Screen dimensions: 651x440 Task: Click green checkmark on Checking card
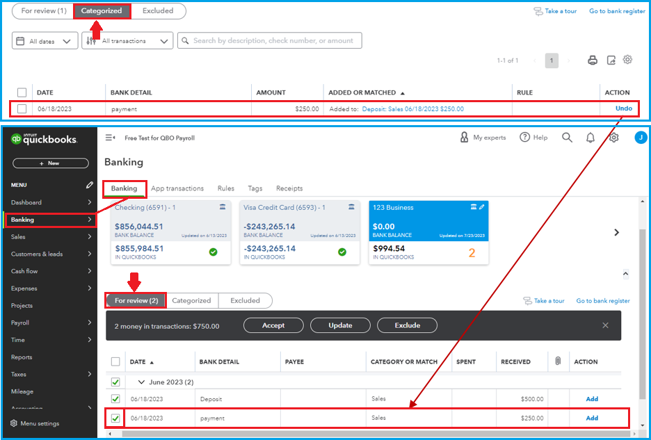point(214,252)
